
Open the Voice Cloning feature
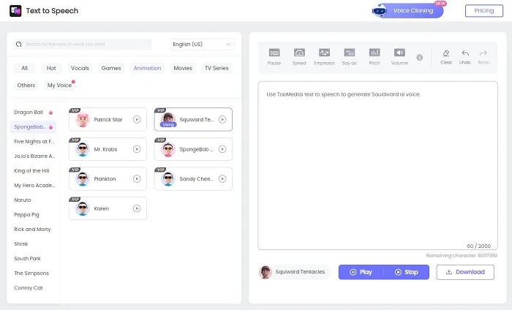408,11
